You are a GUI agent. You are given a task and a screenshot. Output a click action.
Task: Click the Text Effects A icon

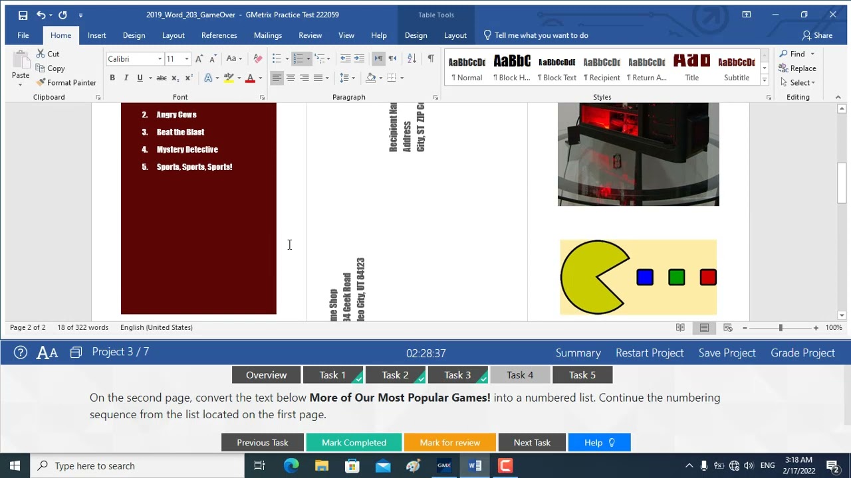tap(208, 78)
